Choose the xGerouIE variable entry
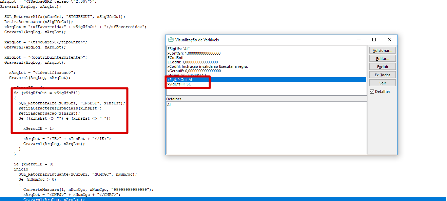This screenshot has height=201, width=447. (194, 71)
